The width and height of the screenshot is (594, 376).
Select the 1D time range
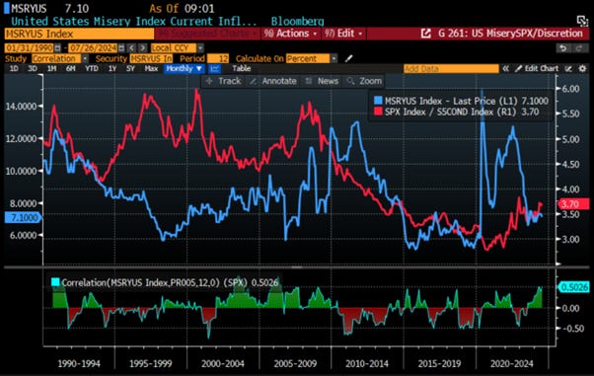(14, 69)
